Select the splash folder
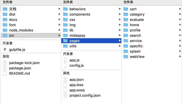Screen dimensions: 182x104 pyautogui.click(x=135, y=51)
